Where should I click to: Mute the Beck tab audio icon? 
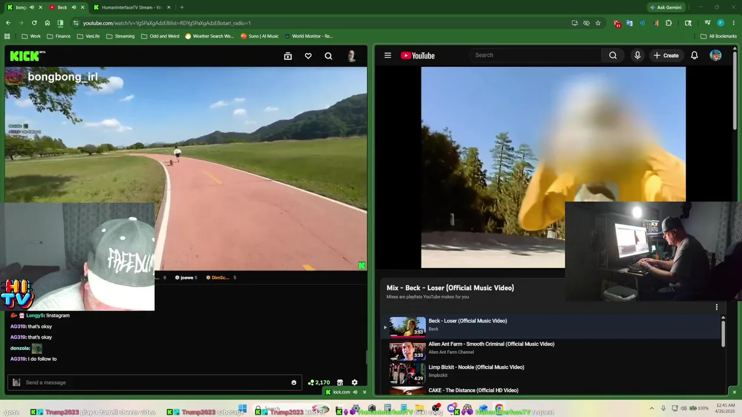point(73,8)
